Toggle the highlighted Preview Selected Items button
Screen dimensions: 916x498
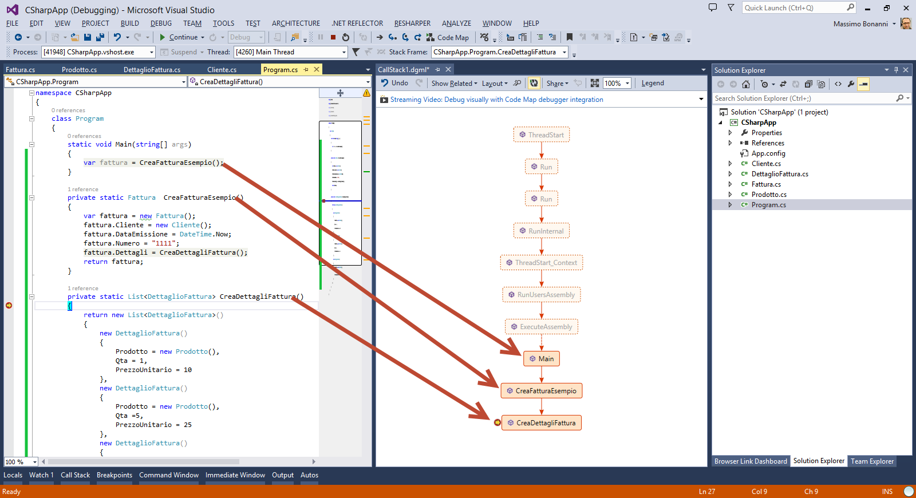tap(864, 84)
